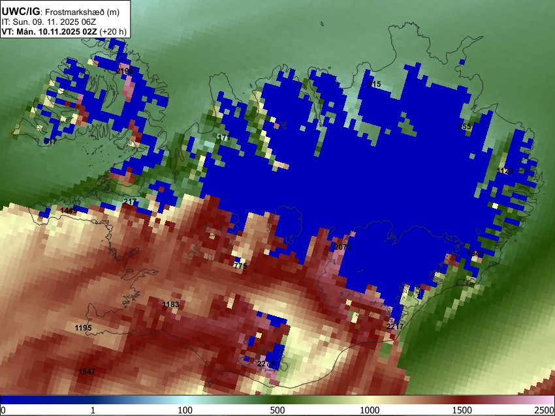Click the map value '2075'

pyautogui.click(x=343, y=247)
